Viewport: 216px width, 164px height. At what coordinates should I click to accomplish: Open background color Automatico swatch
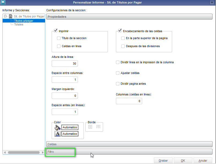tap(70, 128)
